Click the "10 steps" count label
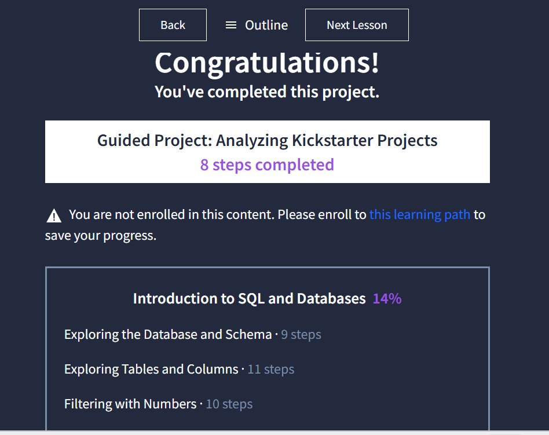The height and width of the screenshot is (435, 549). point(229,404)
